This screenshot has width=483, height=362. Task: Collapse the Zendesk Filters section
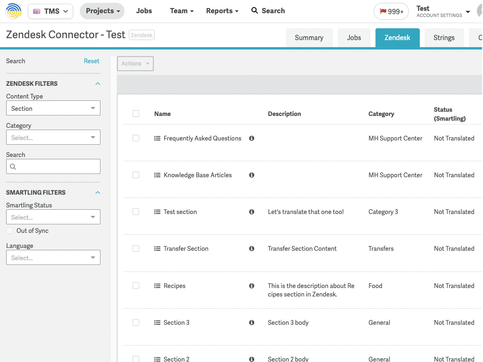coord(98,83)
